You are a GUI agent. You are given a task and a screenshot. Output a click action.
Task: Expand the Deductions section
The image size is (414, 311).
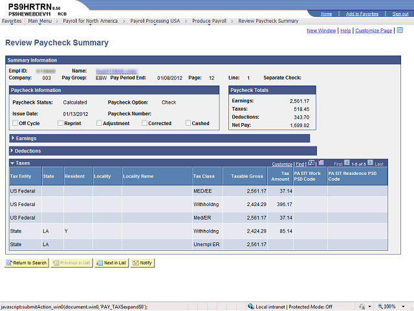click(x=12, y=151)
